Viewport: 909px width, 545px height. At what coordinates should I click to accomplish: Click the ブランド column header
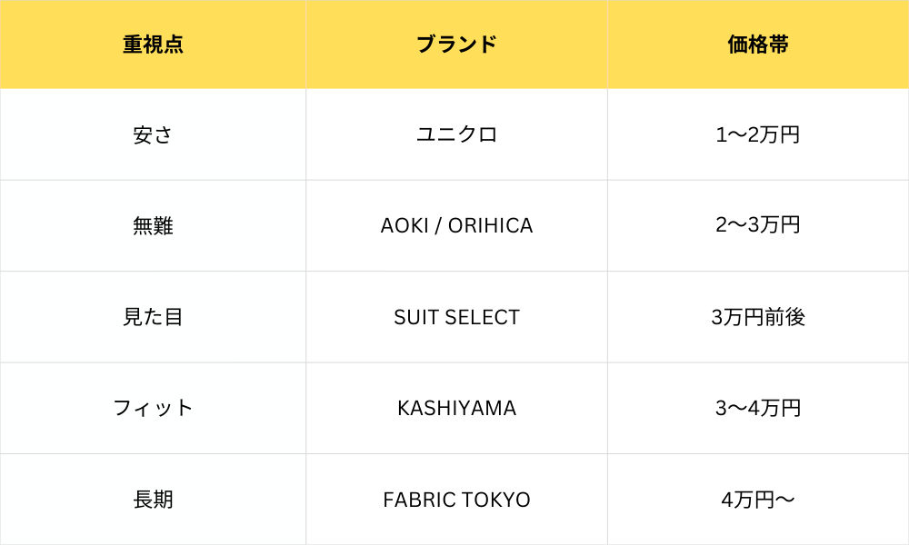coord(456,45)
